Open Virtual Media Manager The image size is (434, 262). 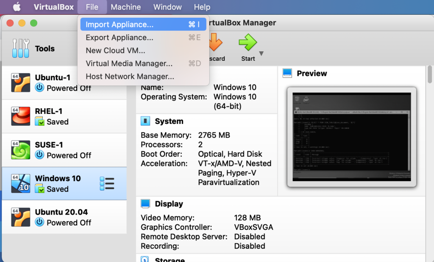[x=143, y=63]
